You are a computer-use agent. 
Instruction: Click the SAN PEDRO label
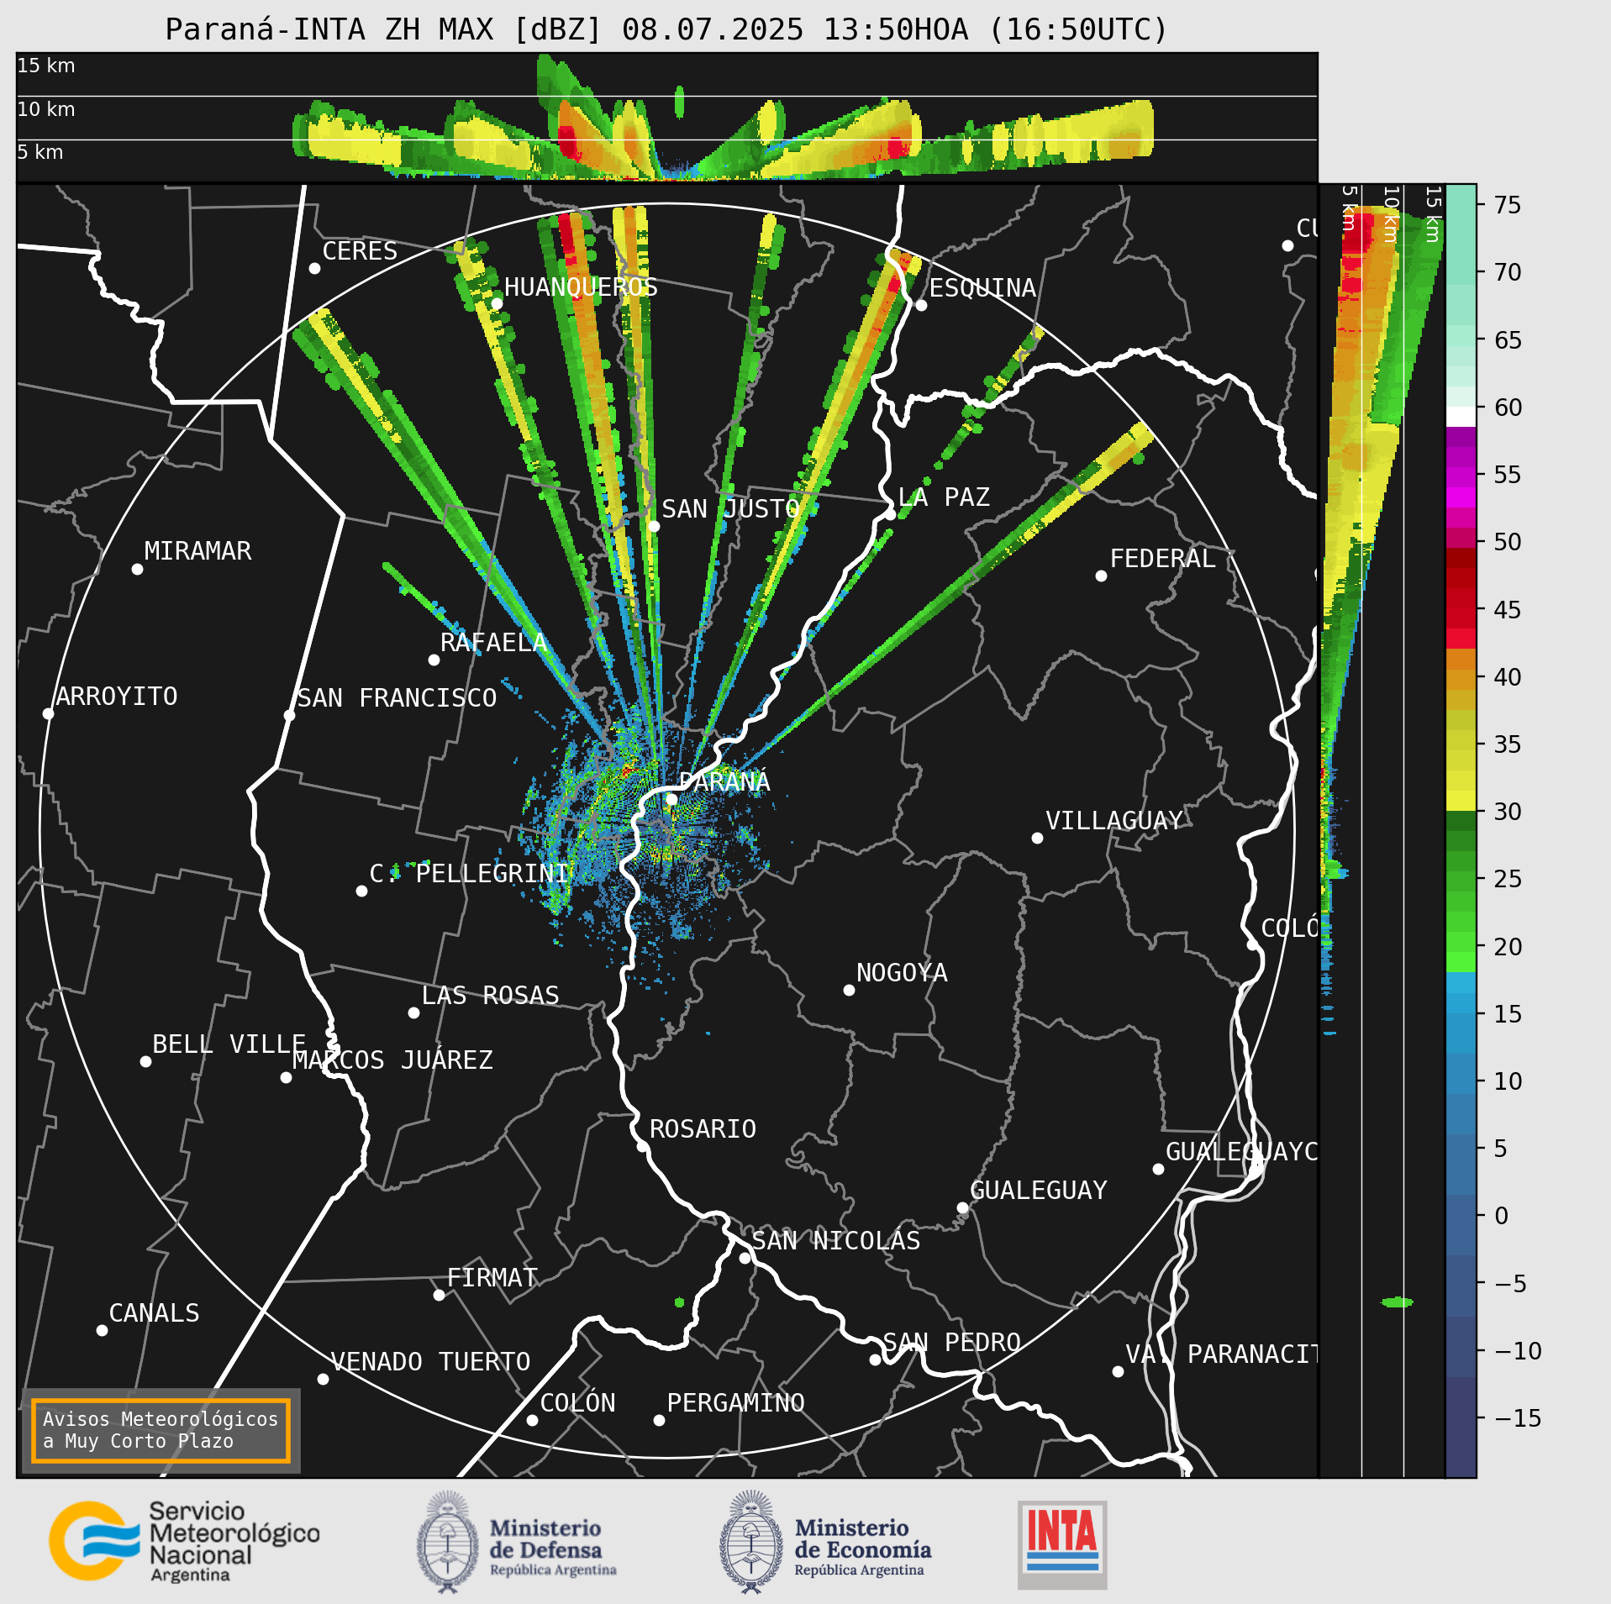click(951, 1342)
